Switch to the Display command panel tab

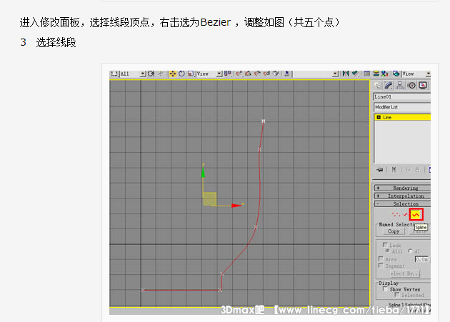423,86
